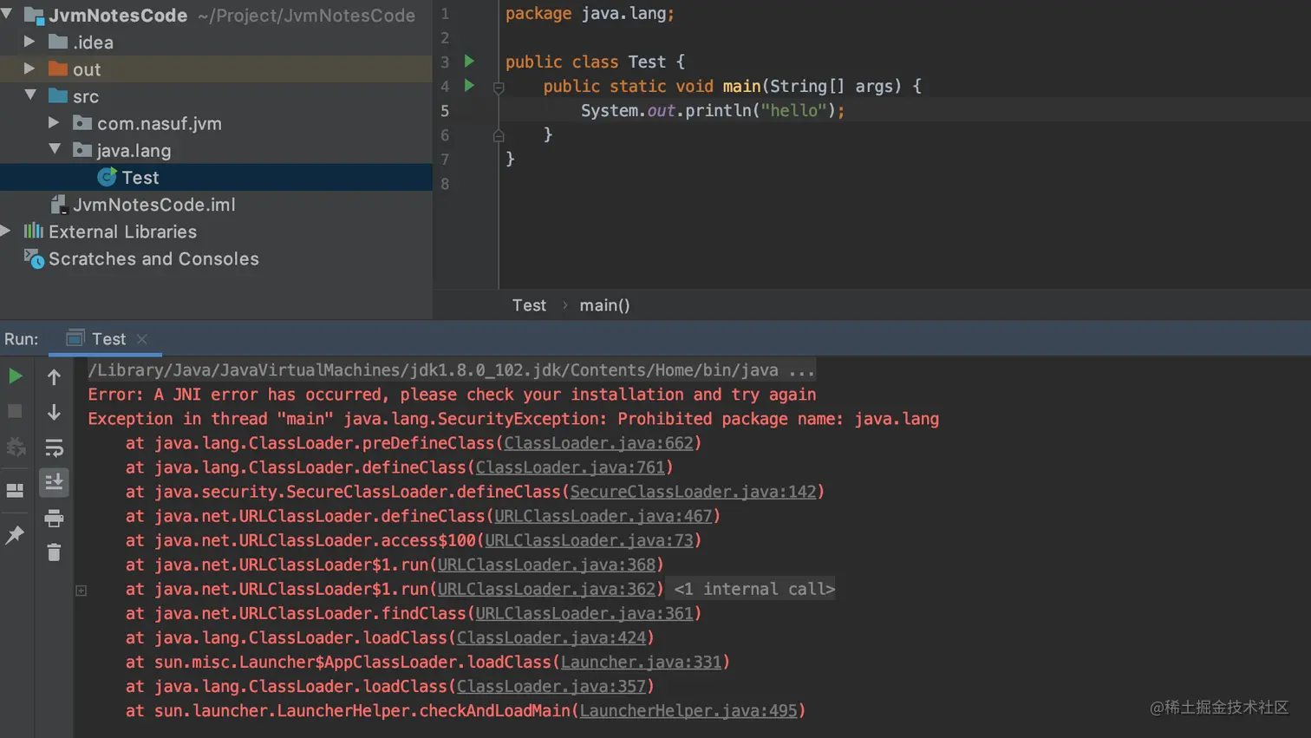Click the System.out.println("hello") code line
The width and height of the screenshot is (1311, 738).
click(x=713, y=110)
